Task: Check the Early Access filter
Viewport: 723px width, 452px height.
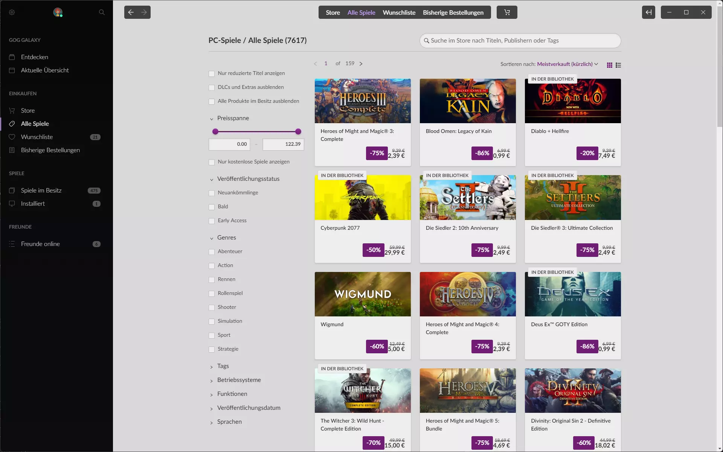Action: click(212, 221)
